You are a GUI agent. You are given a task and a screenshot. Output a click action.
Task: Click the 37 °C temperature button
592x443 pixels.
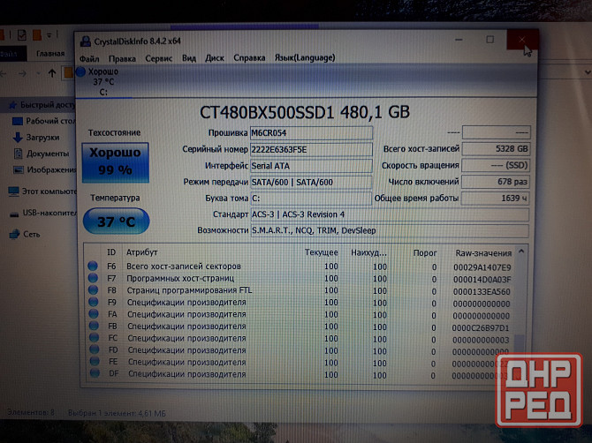[116, 221]
